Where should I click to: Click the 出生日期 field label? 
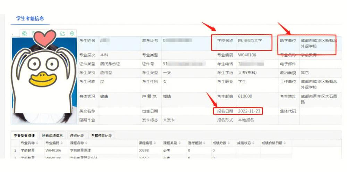150,111
